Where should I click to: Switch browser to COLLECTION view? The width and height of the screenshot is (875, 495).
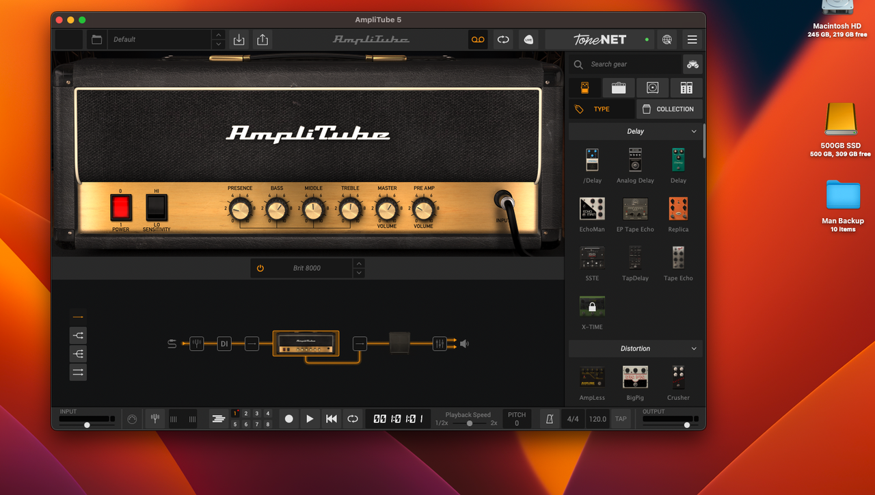(669, 109)
